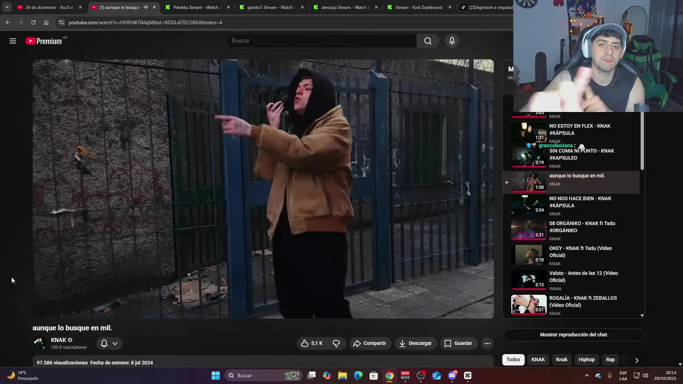Click Compartir share button
This screenshot has height=384, width=683.
tap(370, 343)
